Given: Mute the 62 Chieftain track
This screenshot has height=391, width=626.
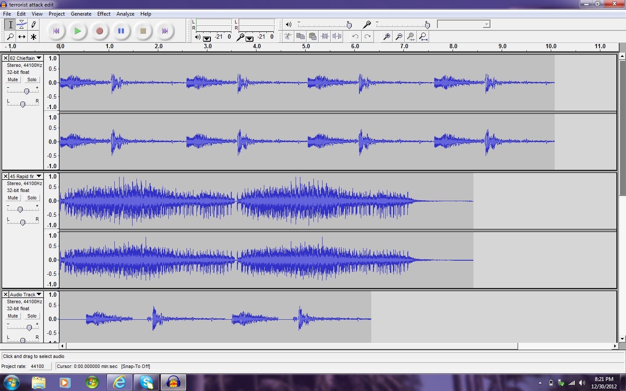Looking at the screenshot, I should click(x=13, y=80).
